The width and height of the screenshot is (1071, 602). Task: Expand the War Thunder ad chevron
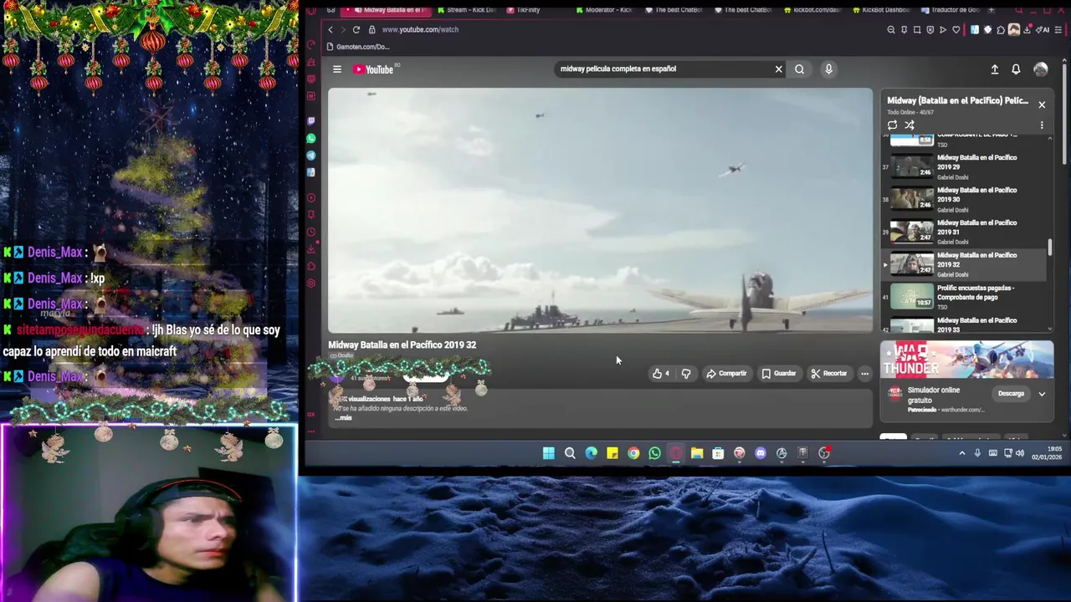(1042, 394)
